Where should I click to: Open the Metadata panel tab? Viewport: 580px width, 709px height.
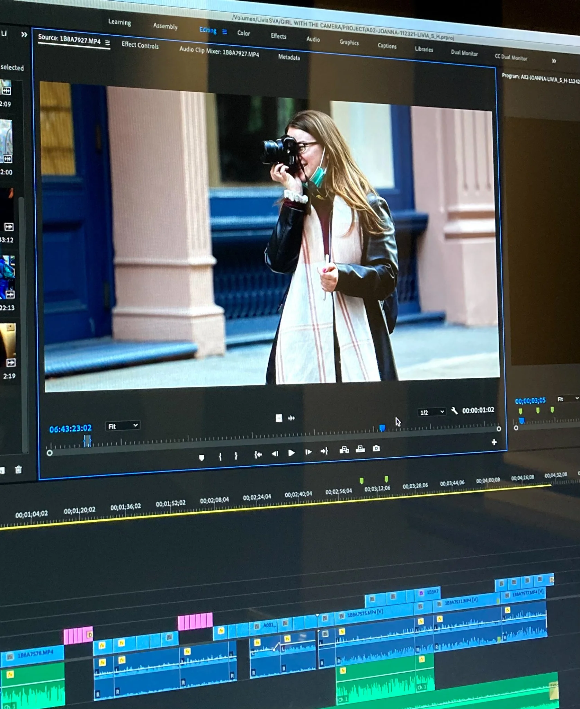289,57
